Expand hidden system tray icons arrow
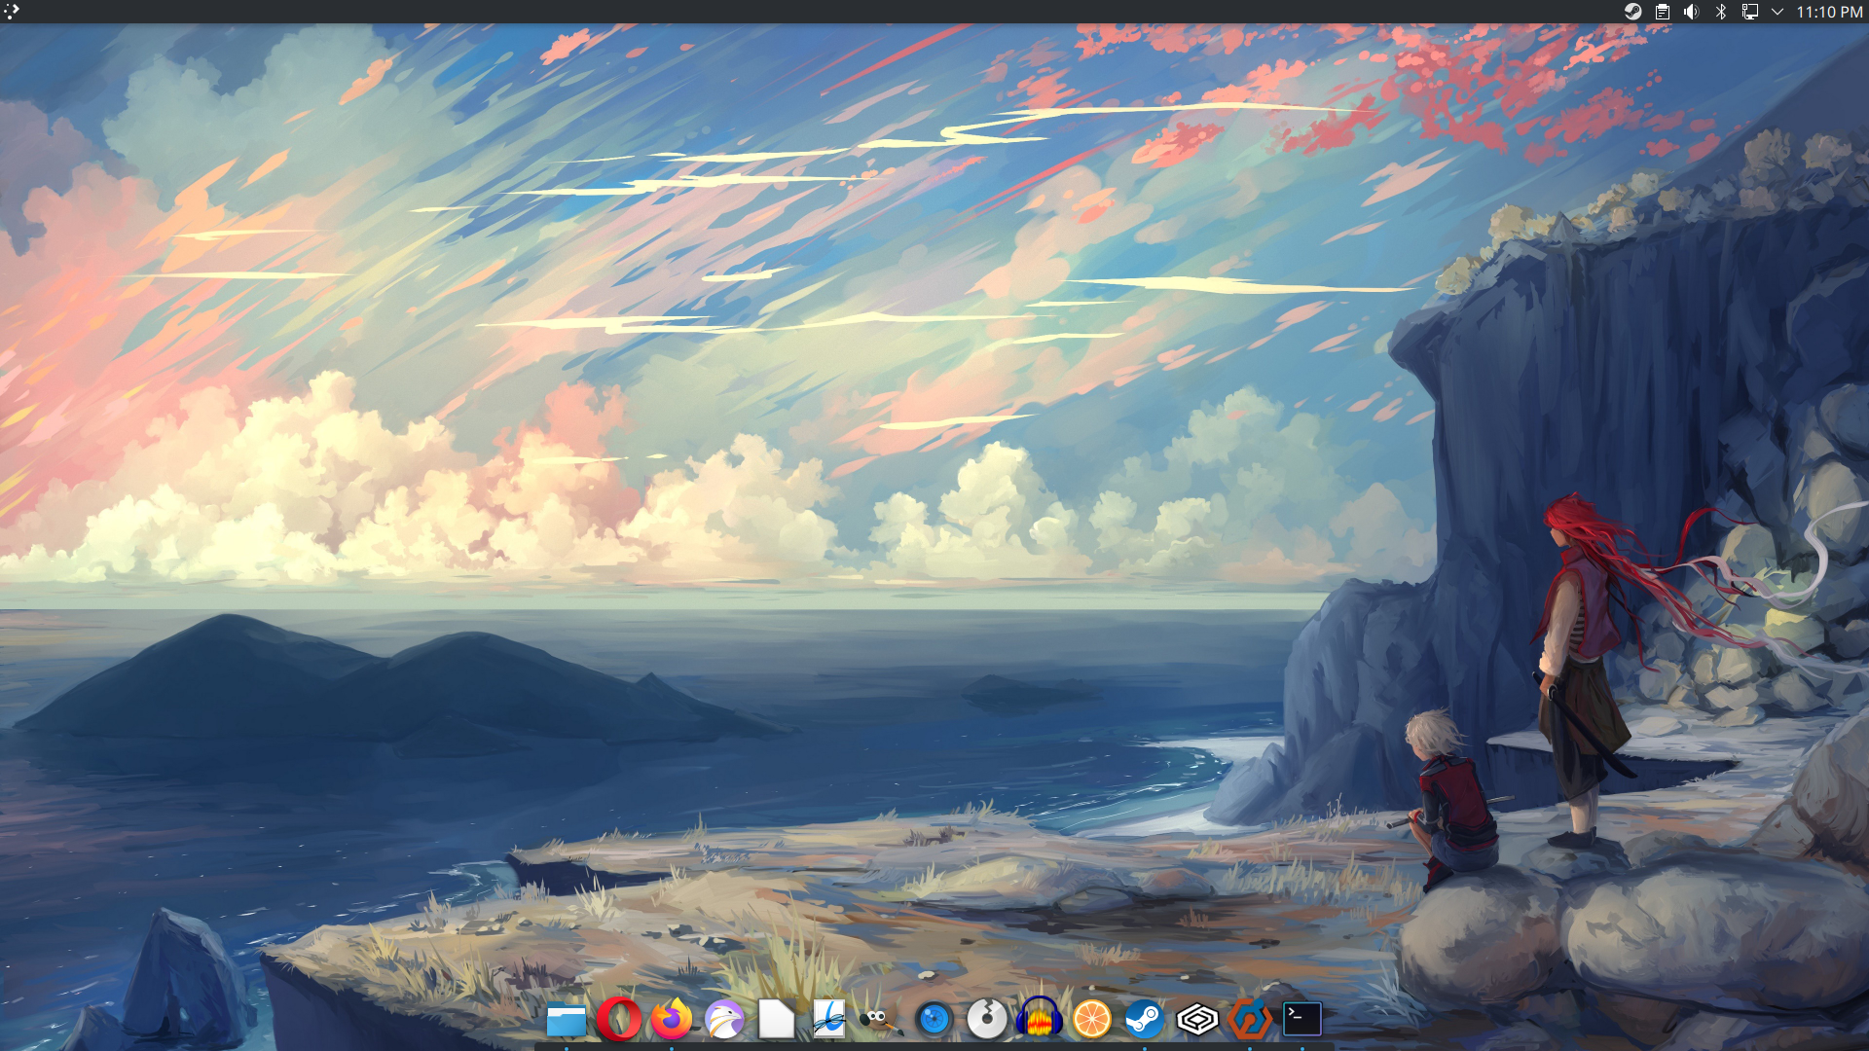Viewport: 1869px width, 1051px height. tap(1777, 12)
